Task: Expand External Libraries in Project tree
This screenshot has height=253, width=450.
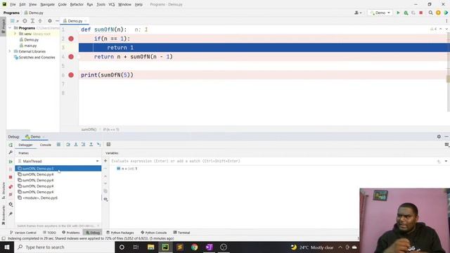Action: pos(10,51)
